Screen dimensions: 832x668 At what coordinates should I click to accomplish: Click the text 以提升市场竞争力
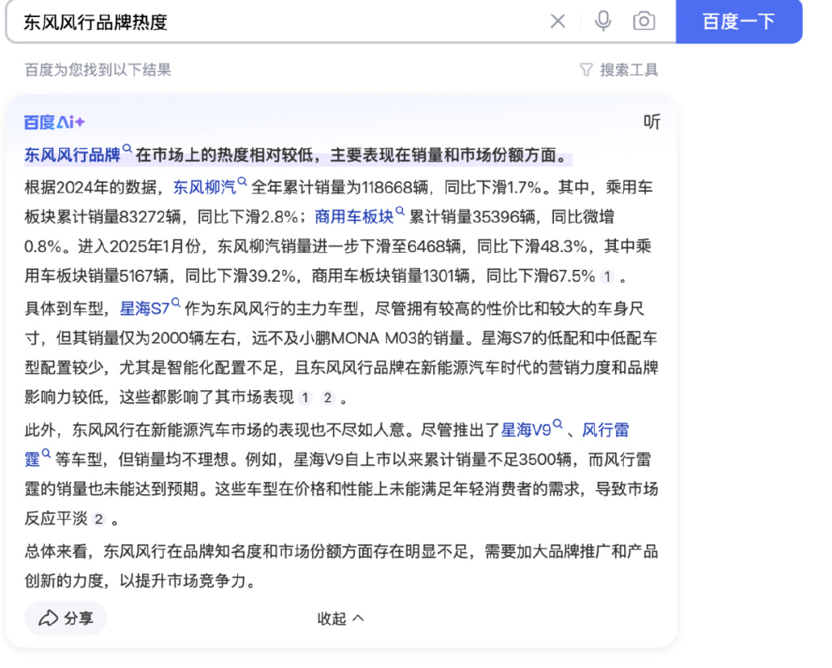coord(183,581)
